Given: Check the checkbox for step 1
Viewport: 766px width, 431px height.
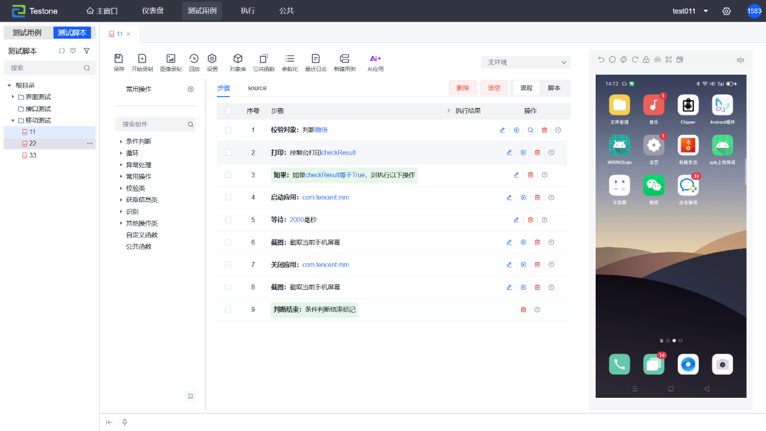Looking at the screenshot, I should click(228, 130).
